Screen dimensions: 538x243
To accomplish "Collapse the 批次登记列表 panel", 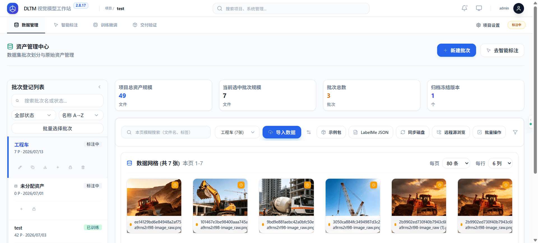I will [x=99, y=87].
